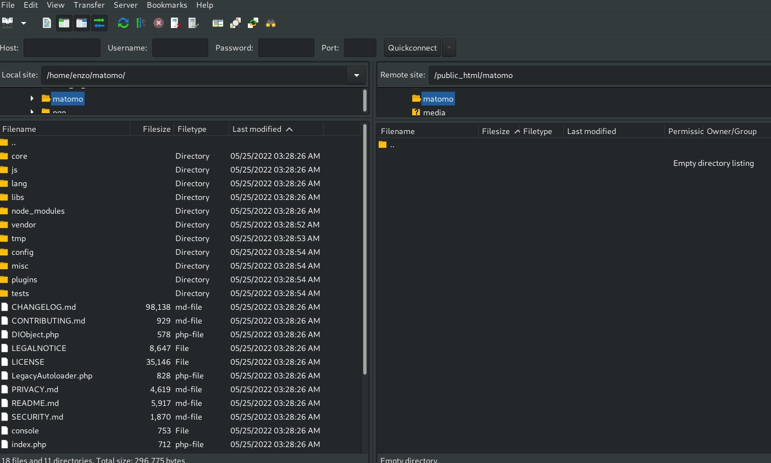Screen dimensions: 771x463
Task: Open the View menu
Action: tap(56, 5)
